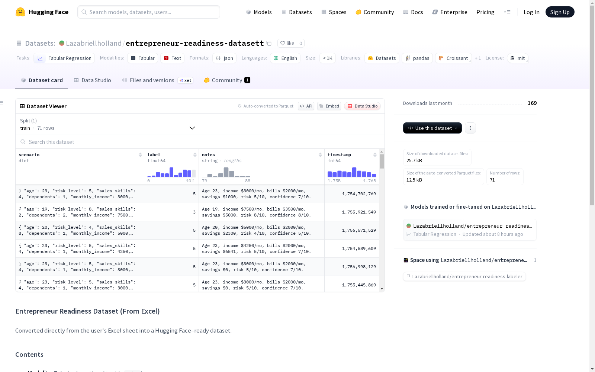Go to Models in the top navigation
This screenshot has height=372, width=595.
pos(259,12)
